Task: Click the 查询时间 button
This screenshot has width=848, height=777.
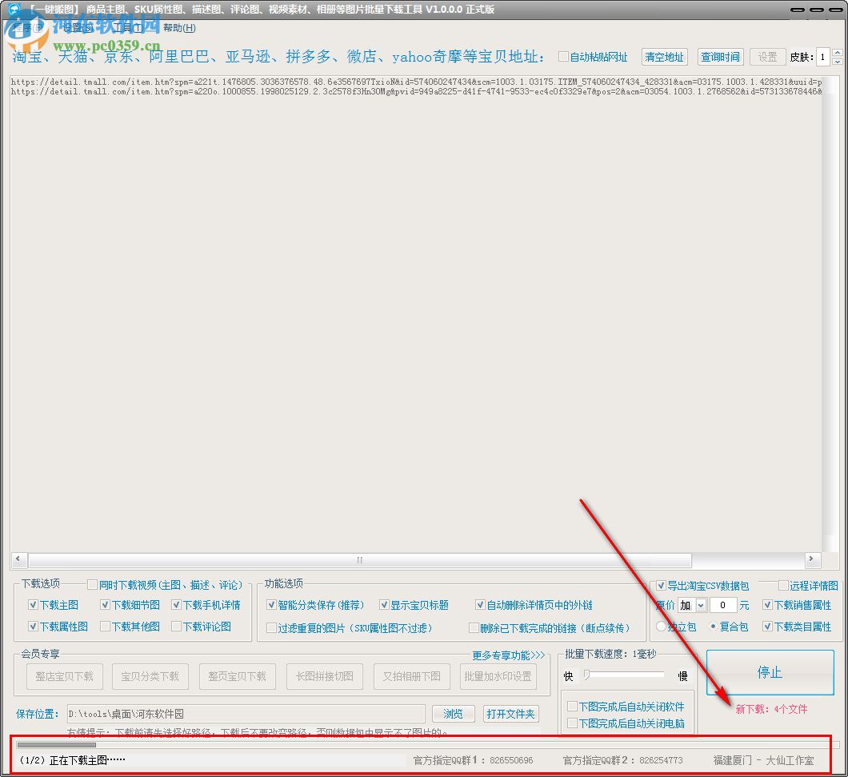Action: (720, 57)
